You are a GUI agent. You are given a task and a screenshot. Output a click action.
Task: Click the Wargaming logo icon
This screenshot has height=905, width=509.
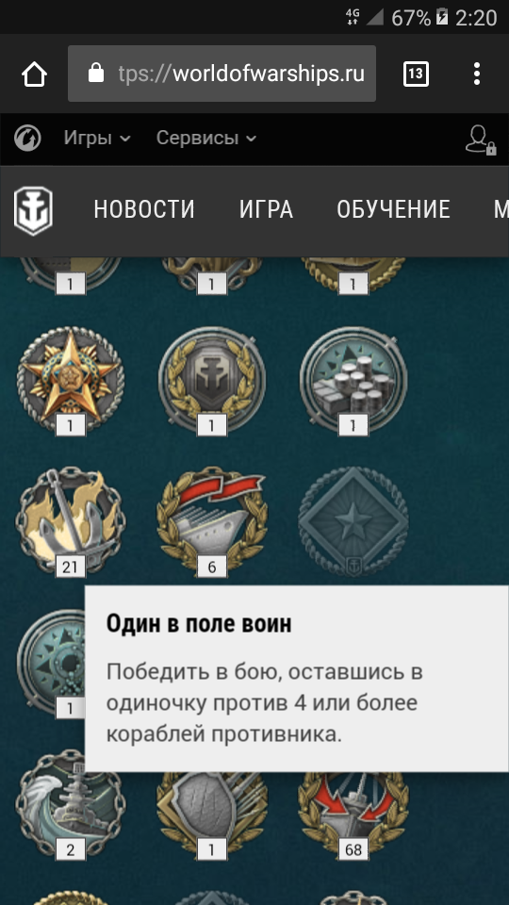click(x=27, y=139)
